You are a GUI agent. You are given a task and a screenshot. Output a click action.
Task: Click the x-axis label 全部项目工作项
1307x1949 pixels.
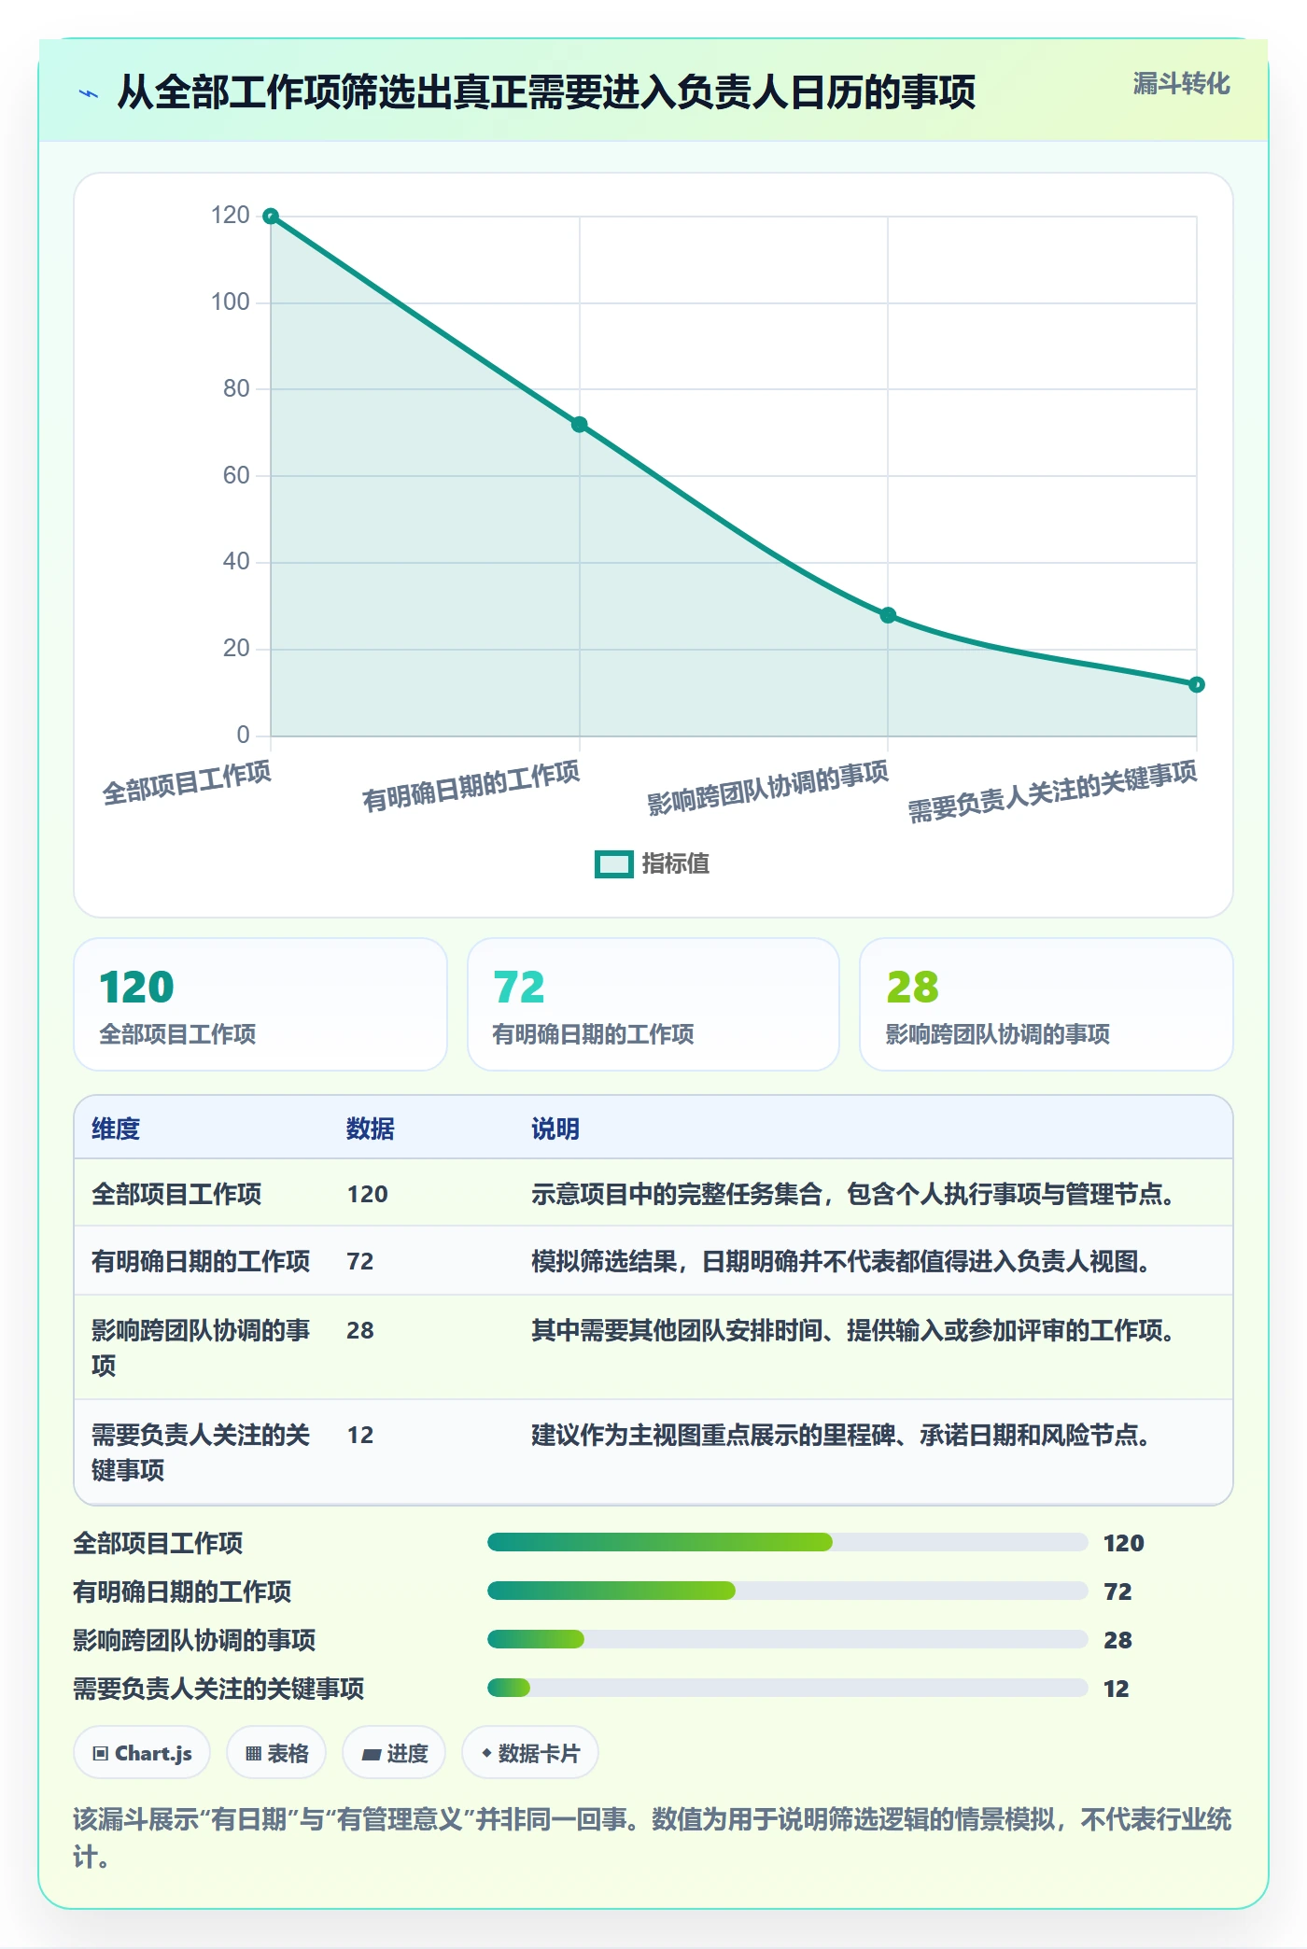point(187,782)
